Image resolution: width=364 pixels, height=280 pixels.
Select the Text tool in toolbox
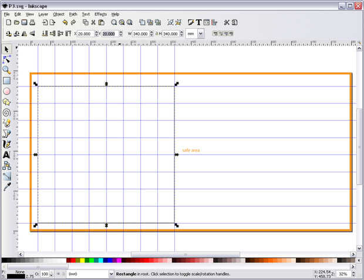6,155
